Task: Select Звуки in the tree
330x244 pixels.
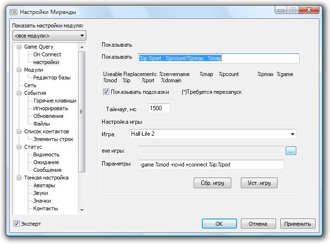Action: (x=40, y=193)
